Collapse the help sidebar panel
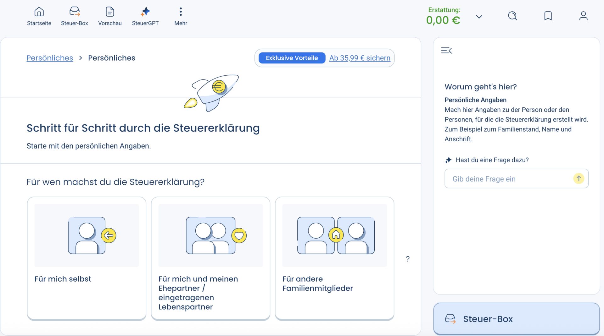The height and width of the screenshot is (336, 604). tap(446, 51)
